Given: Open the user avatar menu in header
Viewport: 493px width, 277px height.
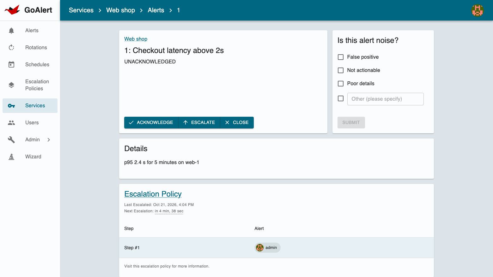Looking at the screenshot, I should (x=478, y=10).
